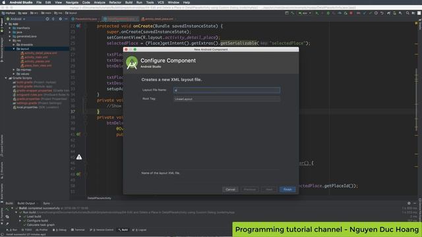Click the Finish button in dialog

tap(287, 190)
